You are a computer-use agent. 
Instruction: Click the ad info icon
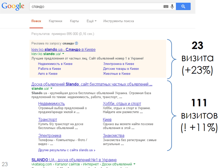click(77, 43)
